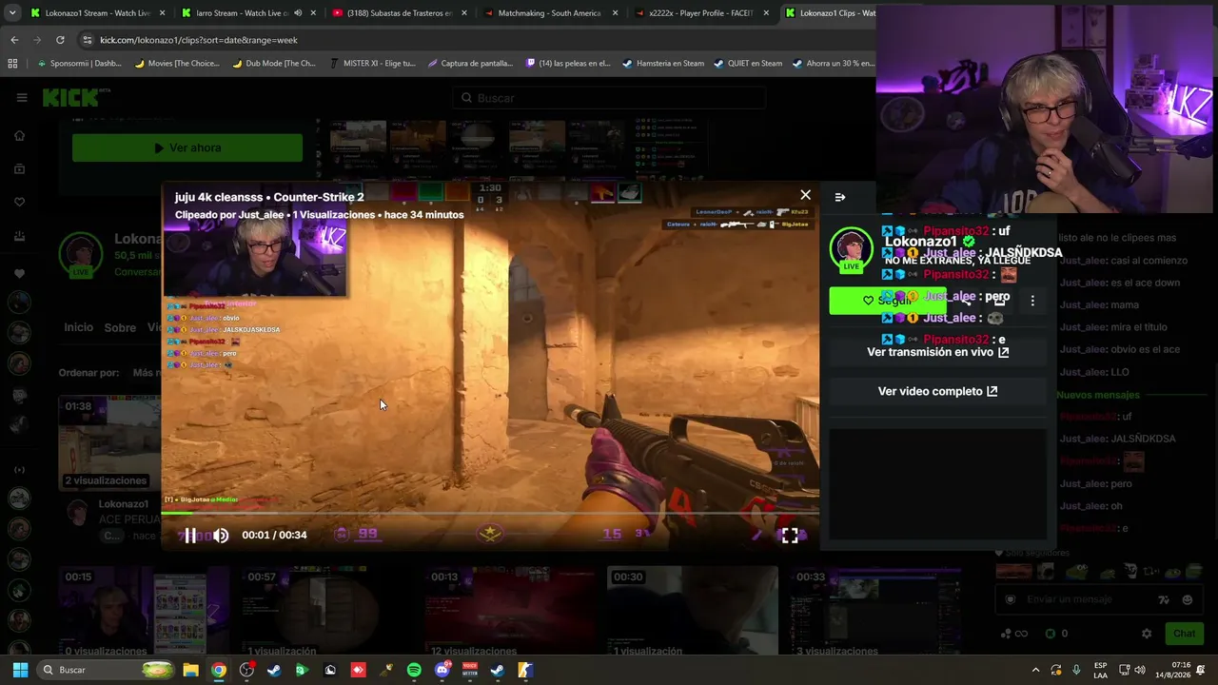Open File Explorer from the taskbar
1218x685 pixels.
point(190,670)
